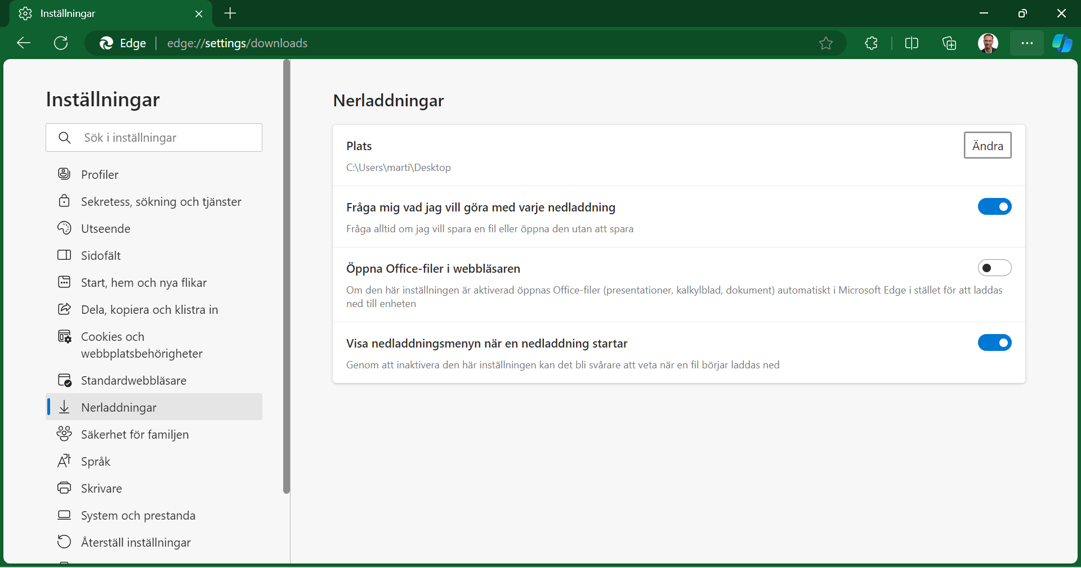1081x568 pixels.
Task: Select Utseende in the sidebar
Action: click(x=105, y=228)
